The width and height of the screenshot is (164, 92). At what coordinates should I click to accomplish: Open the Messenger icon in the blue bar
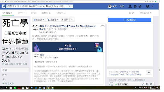[135, 6]
